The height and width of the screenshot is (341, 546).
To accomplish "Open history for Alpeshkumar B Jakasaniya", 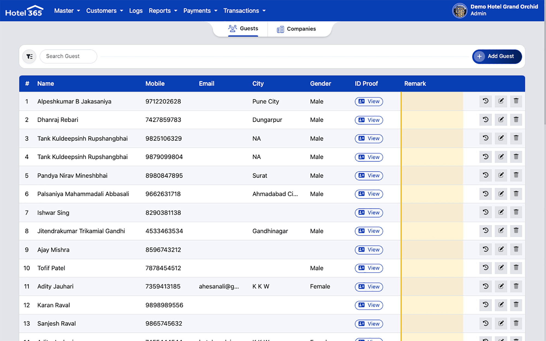I will 485,101.
